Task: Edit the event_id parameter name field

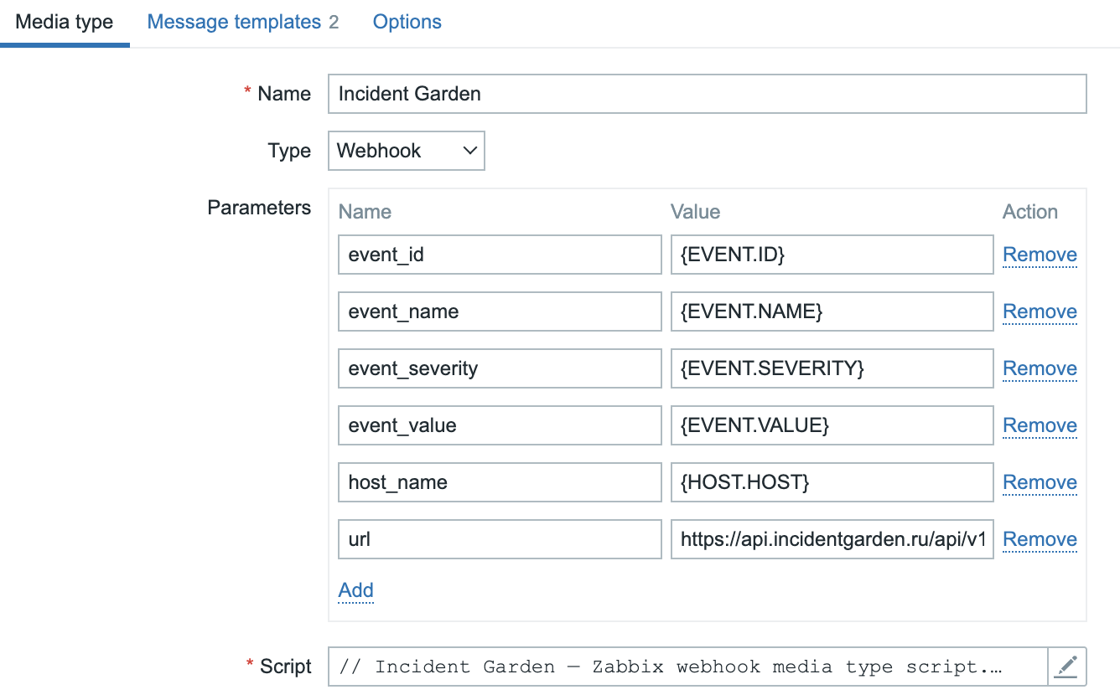Action: click(x=500, y=255)
